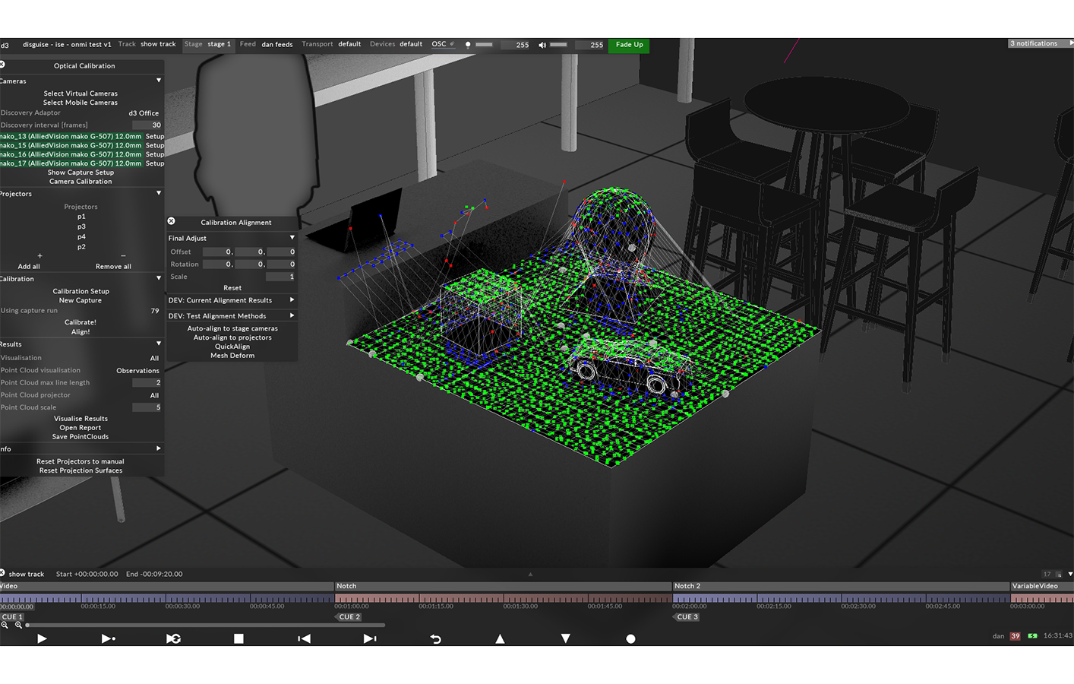This screenshot has height=684, width=1074.
Task: Click Auto-align to stage cameras
Action: pos(232,328)
